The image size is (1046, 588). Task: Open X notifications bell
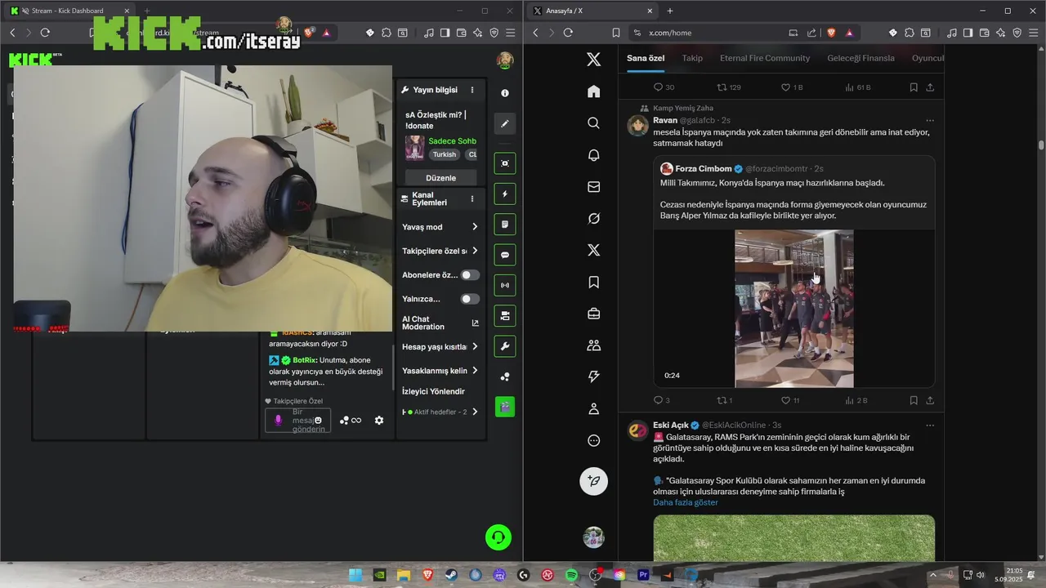pos(594,154)
